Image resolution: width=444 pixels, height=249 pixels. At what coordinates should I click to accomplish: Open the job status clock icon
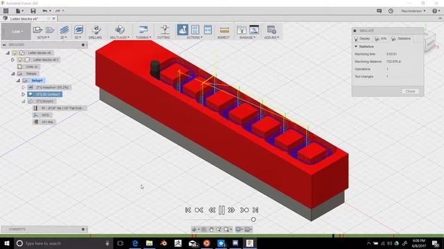[x=391, y=11]
